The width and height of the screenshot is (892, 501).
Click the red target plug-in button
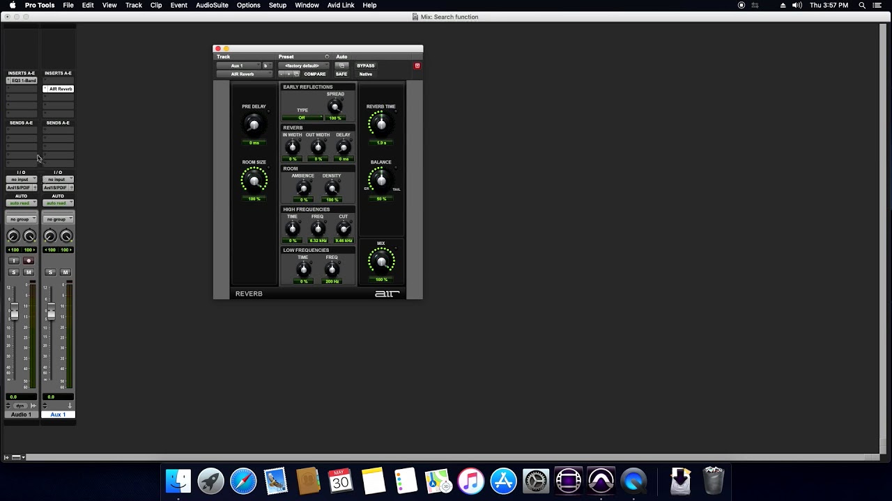click(417, 65)
